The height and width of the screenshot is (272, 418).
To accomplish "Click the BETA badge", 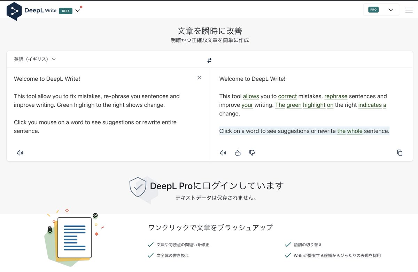I will coord(65,11).
